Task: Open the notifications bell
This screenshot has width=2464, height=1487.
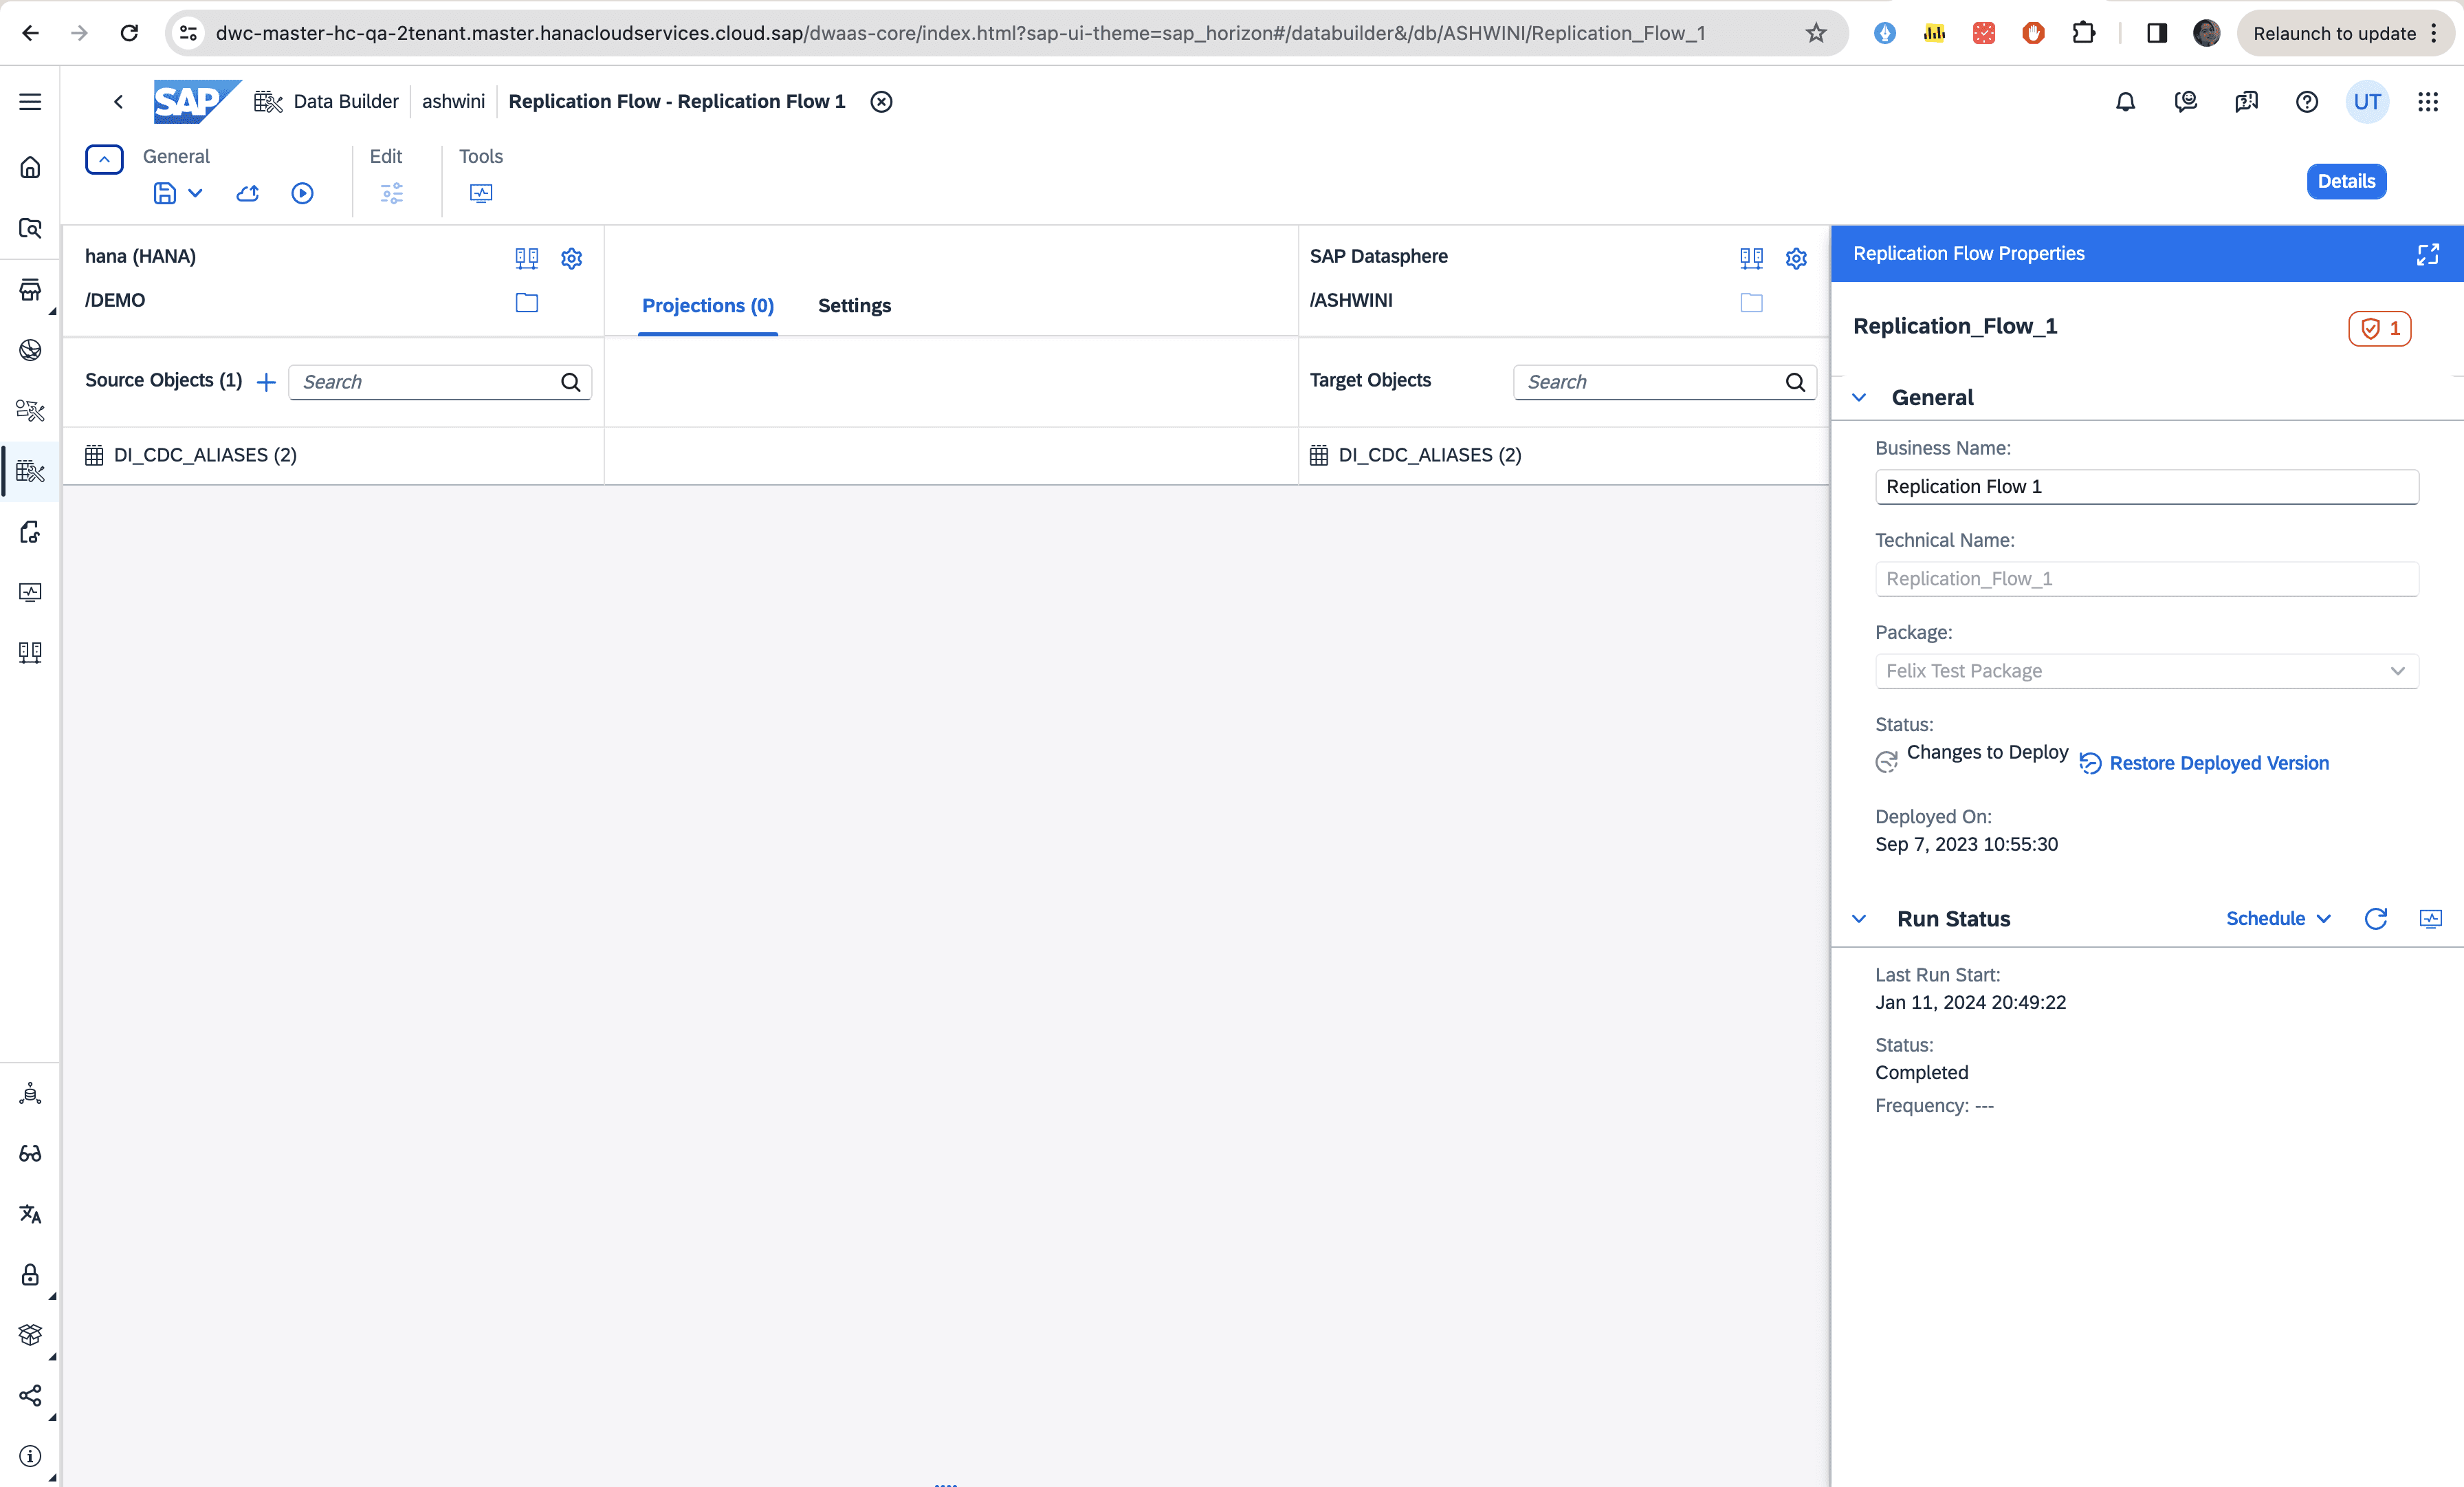Action: (x=2125, y=102)
